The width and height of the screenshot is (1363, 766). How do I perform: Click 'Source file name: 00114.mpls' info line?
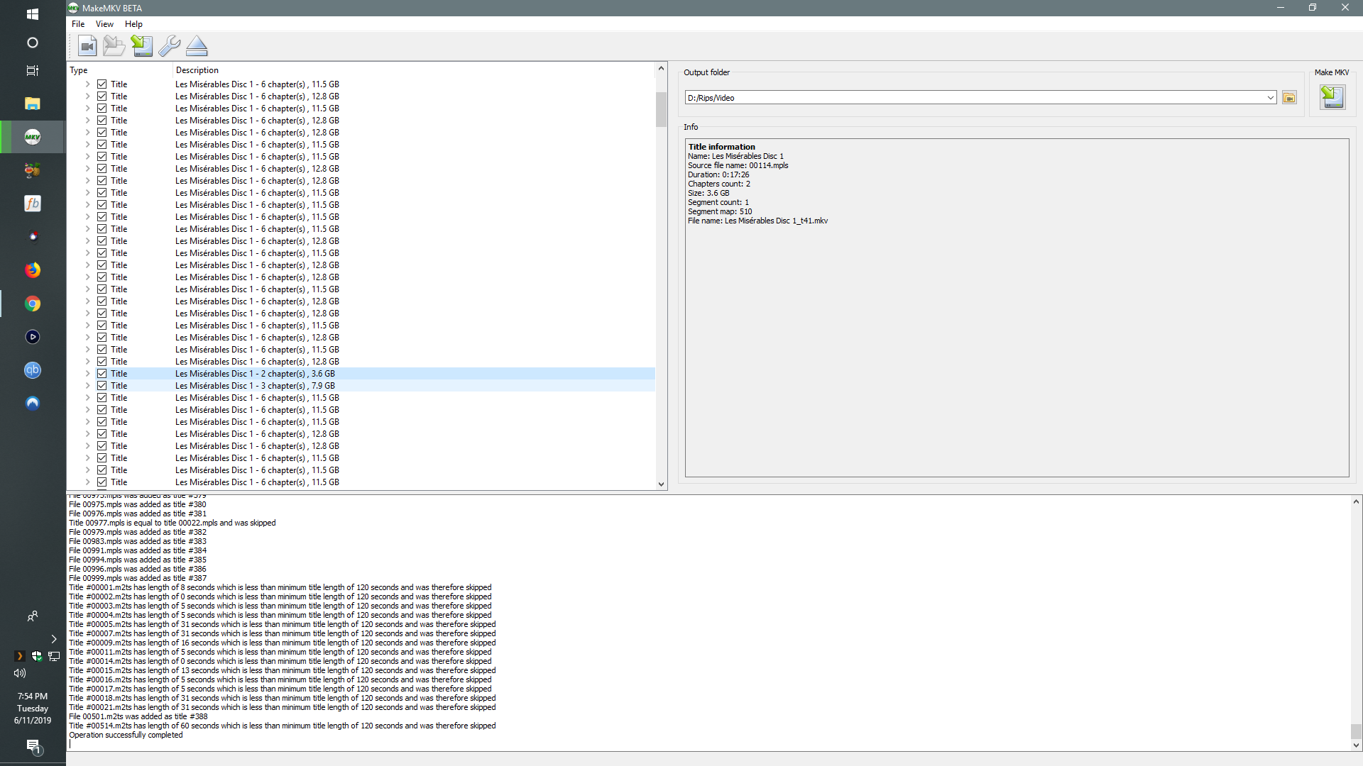(738, 165)
